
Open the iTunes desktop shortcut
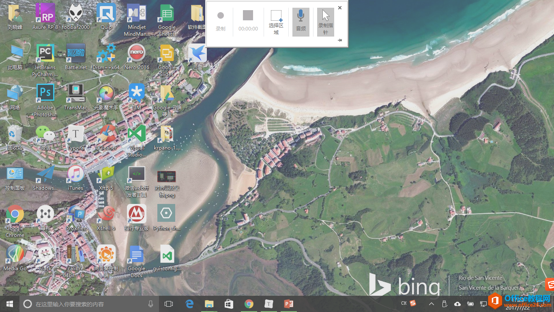coord(75,177)
